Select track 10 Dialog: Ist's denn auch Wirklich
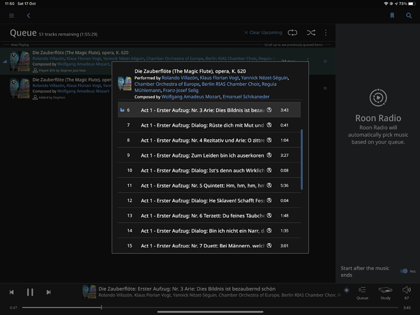 pos(209,170)
